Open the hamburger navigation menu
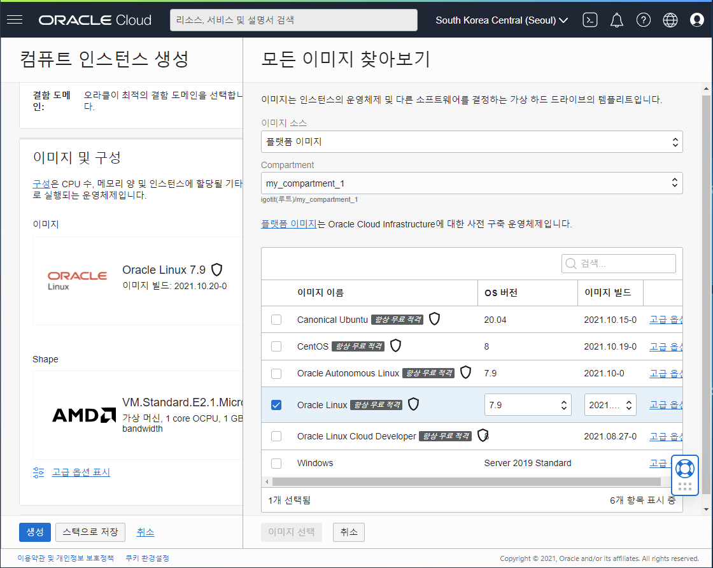 pos(15,20)
